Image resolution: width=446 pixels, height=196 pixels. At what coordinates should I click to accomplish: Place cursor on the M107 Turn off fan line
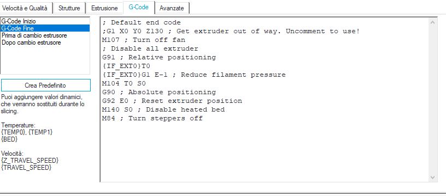click(144, 40)
